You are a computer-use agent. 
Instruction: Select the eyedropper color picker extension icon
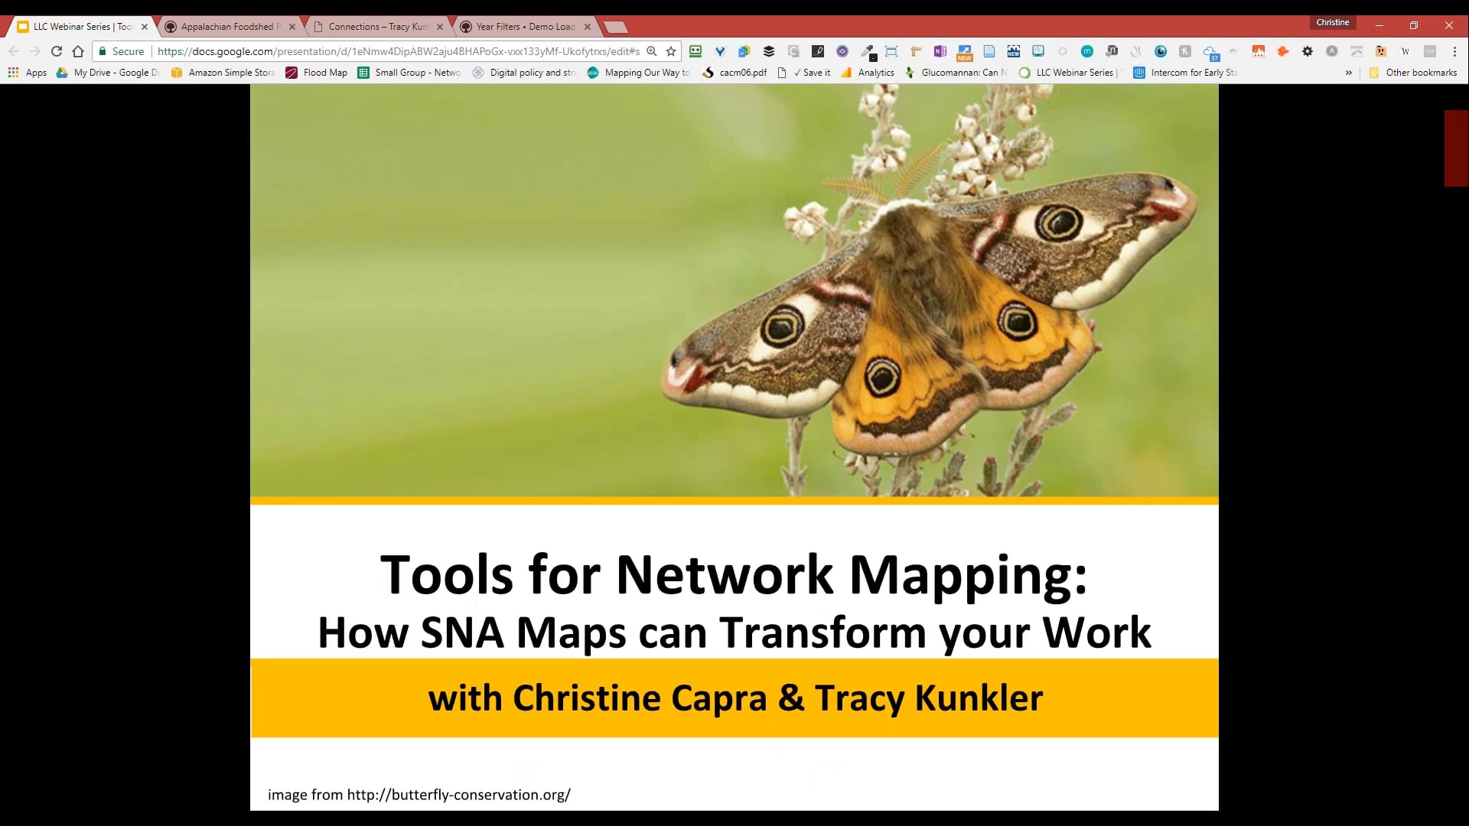(868, 51)
